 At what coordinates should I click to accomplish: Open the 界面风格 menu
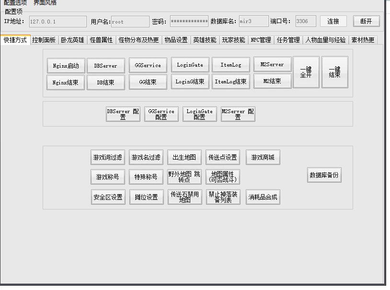(x=45, y=3)
